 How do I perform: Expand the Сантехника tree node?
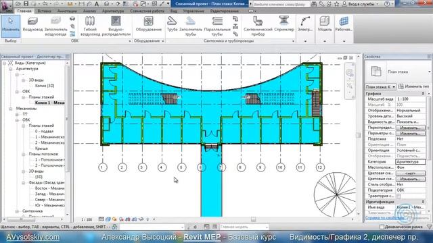(17, 211)
